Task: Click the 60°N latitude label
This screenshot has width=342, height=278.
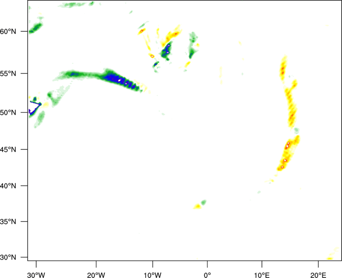Action: click(8, 32)
